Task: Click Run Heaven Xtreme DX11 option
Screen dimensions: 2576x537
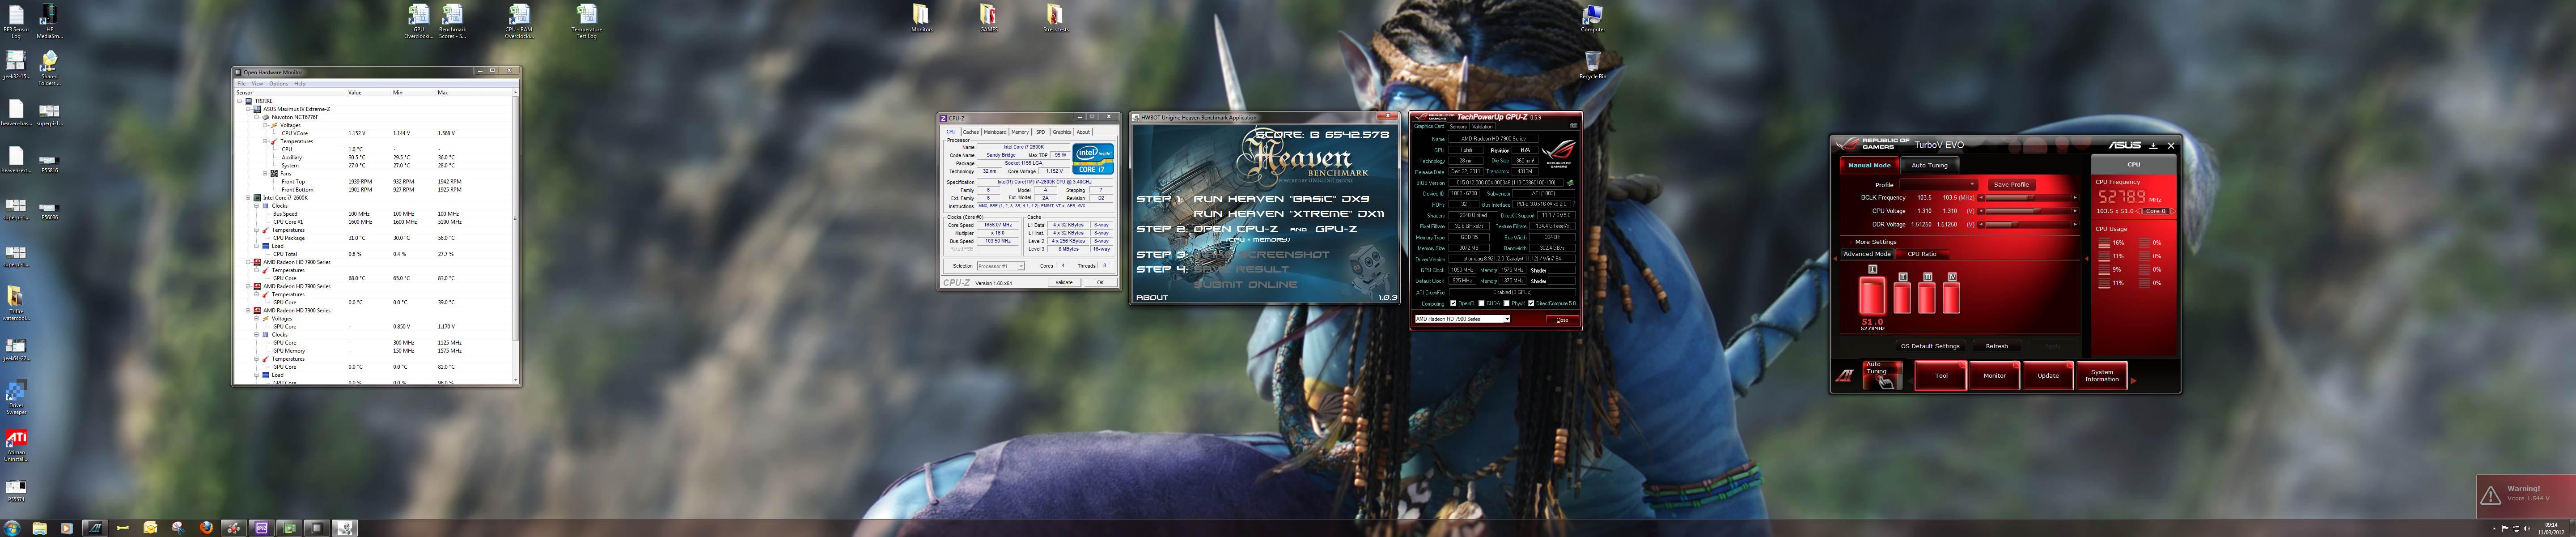Action: [x=1289, y=214]
